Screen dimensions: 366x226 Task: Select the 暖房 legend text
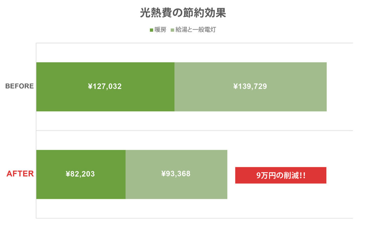point(160,30)
